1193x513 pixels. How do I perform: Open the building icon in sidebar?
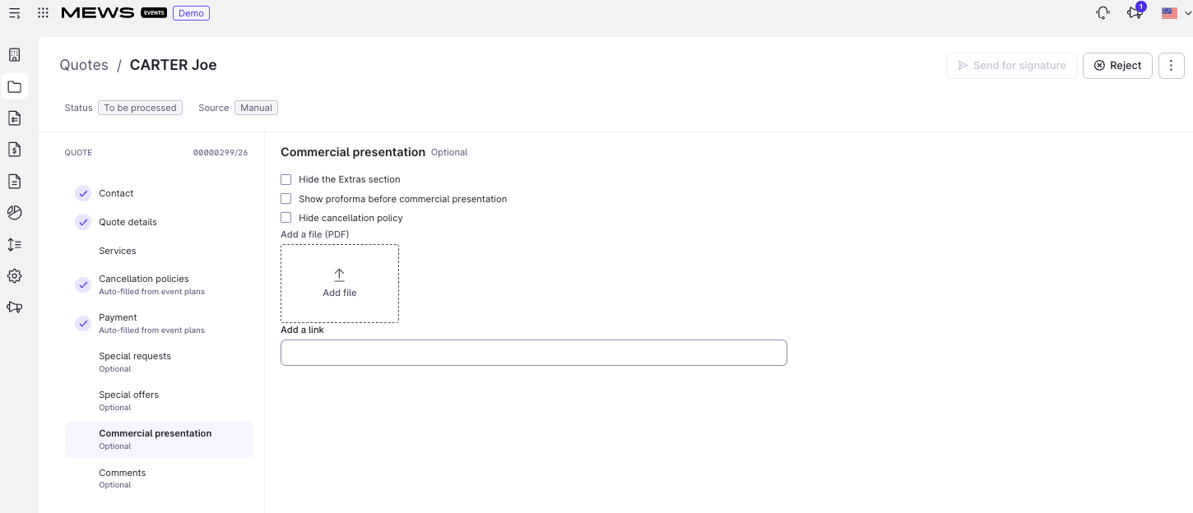coord(15,55)
